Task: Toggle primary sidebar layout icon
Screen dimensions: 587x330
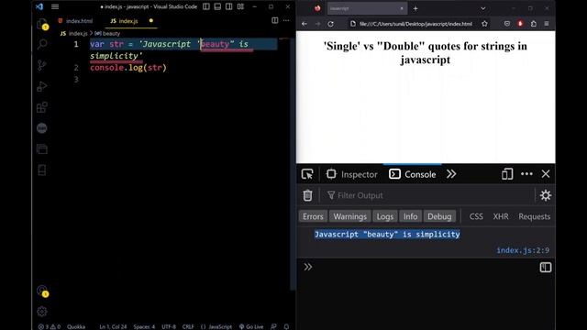Action: click(205, 6)
